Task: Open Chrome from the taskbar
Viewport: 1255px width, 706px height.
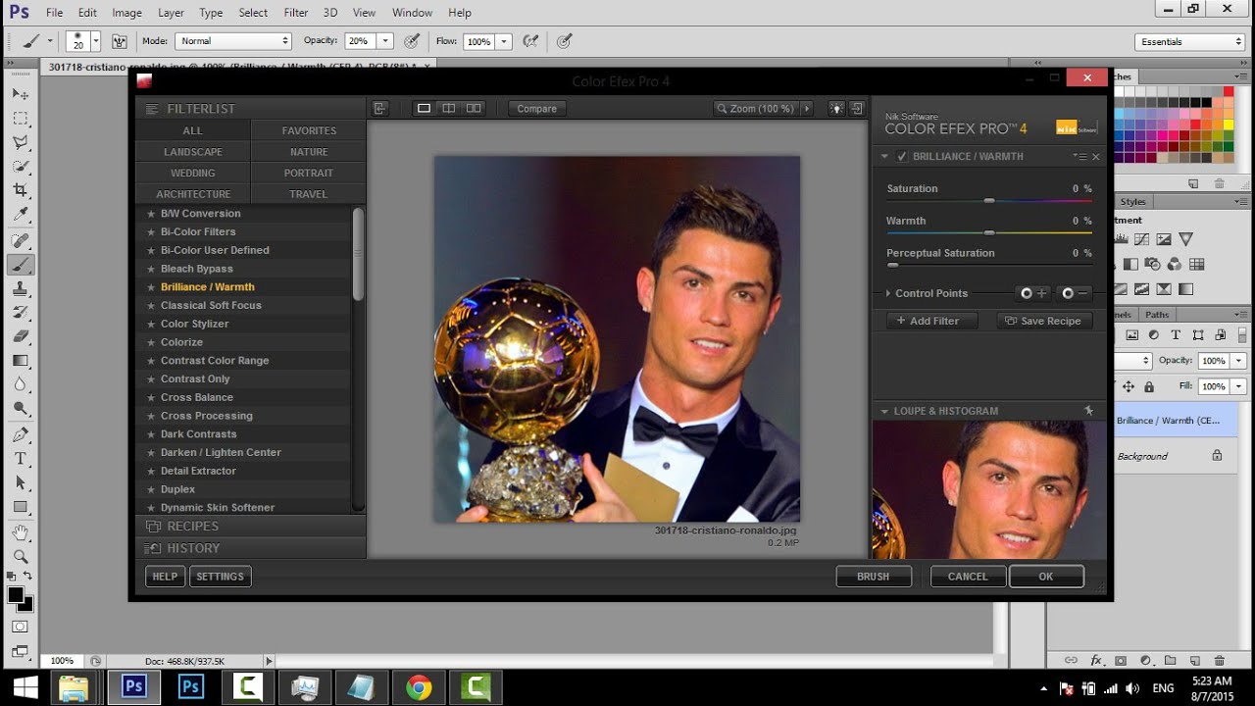Action: [419, 687]
